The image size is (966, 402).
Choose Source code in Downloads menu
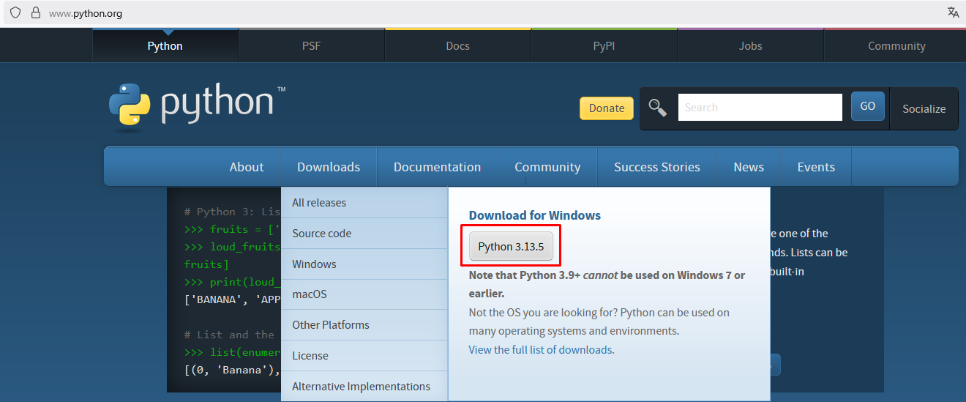(321, 234)
